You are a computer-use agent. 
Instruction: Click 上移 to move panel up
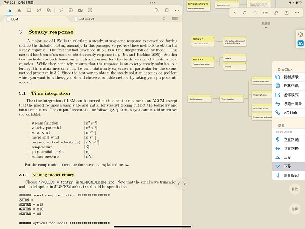tap(289, 157)
